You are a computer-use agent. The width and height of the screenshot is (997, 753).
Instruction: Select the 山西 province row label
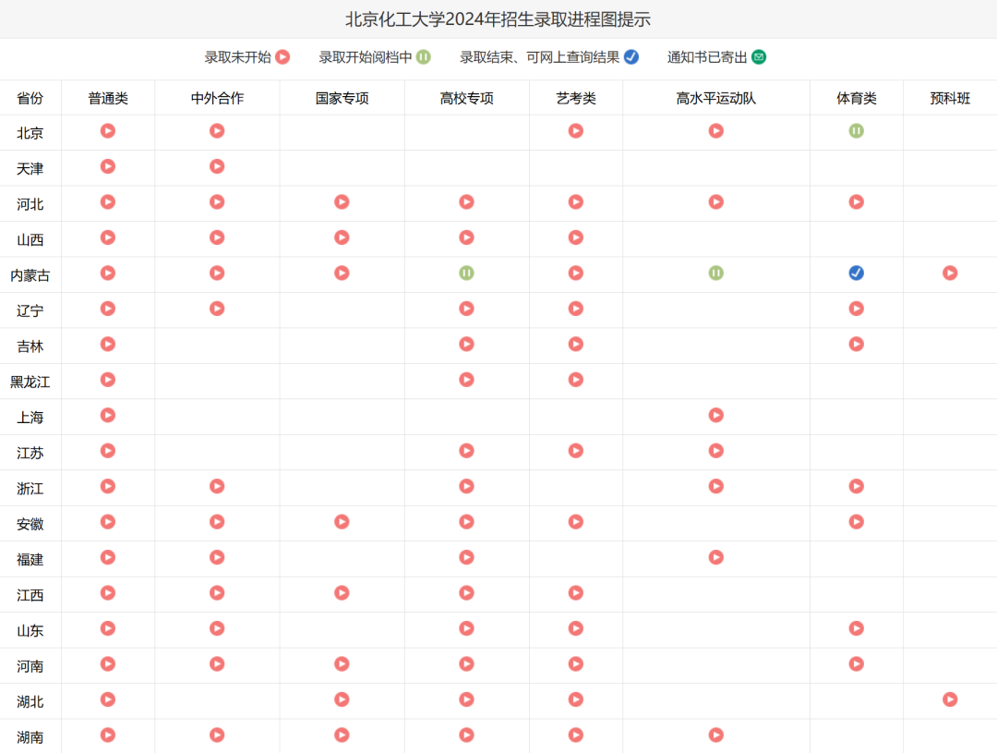pos(30,240)
